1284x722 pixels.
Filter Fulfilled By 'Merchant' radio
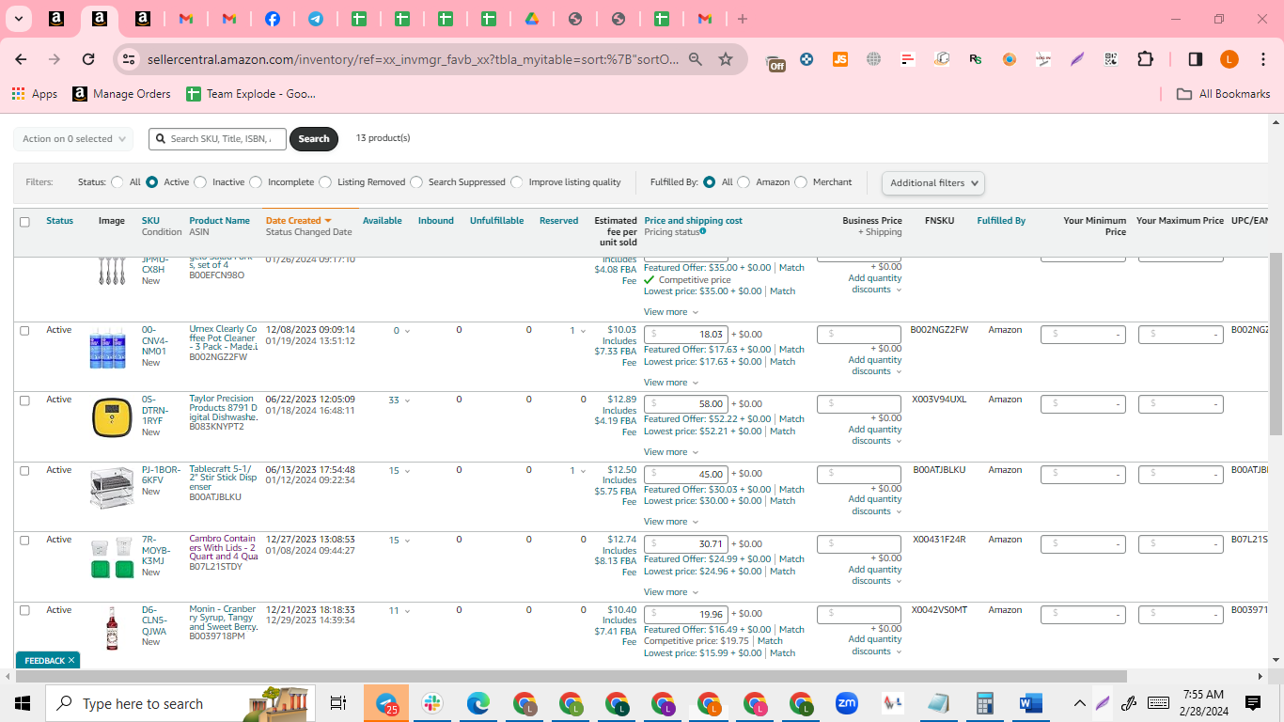[801, 182]
